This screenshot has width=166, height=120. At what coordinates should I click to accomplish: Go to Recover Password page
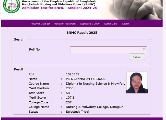[x=65, y=24]
